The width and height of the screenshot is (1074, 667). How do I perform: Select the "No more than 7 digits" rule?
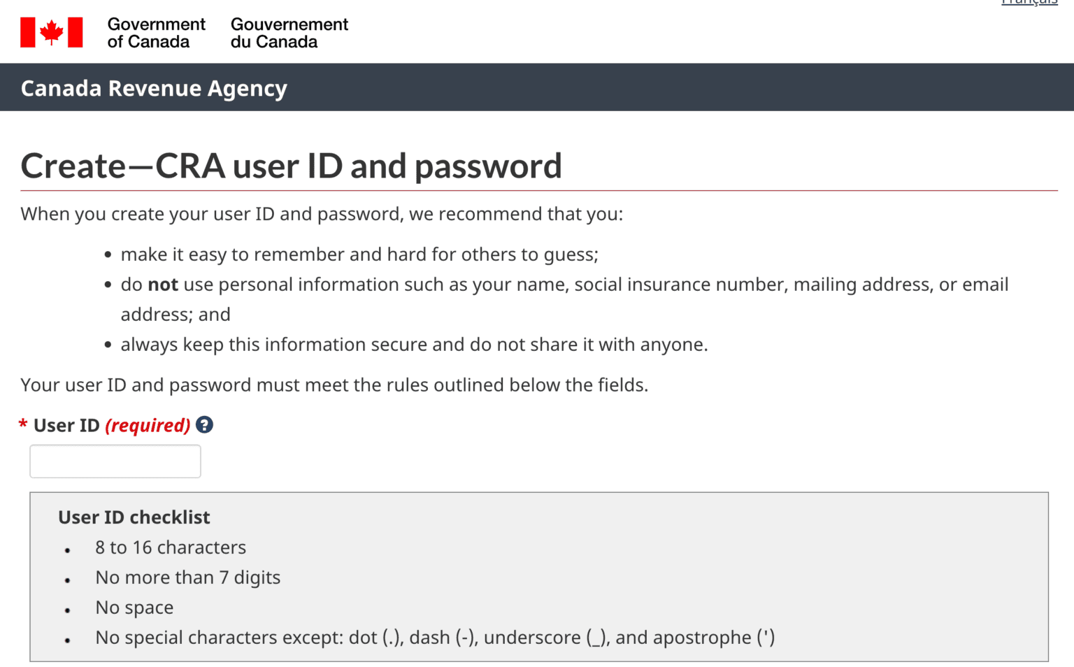point(187,578)
